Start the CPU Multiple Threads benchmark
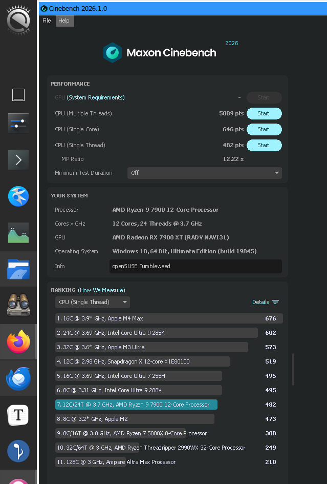Image resolution: width=327 pixels, height=484 pixels. coord(264,113)
